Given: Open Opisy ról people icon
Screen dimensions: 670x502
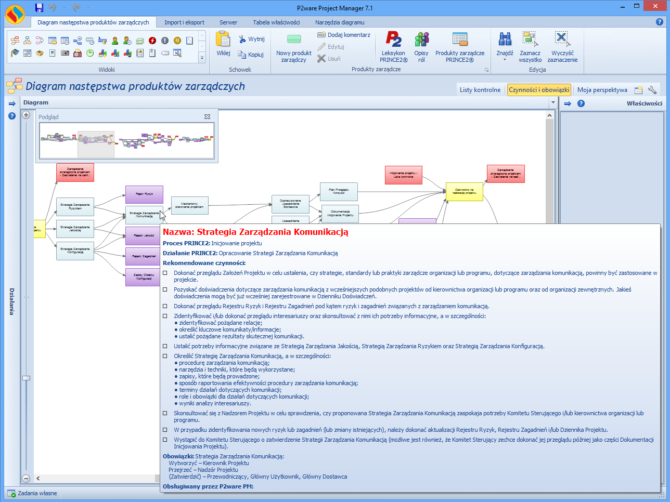Looking at the screenshot, I should point(421,47).
